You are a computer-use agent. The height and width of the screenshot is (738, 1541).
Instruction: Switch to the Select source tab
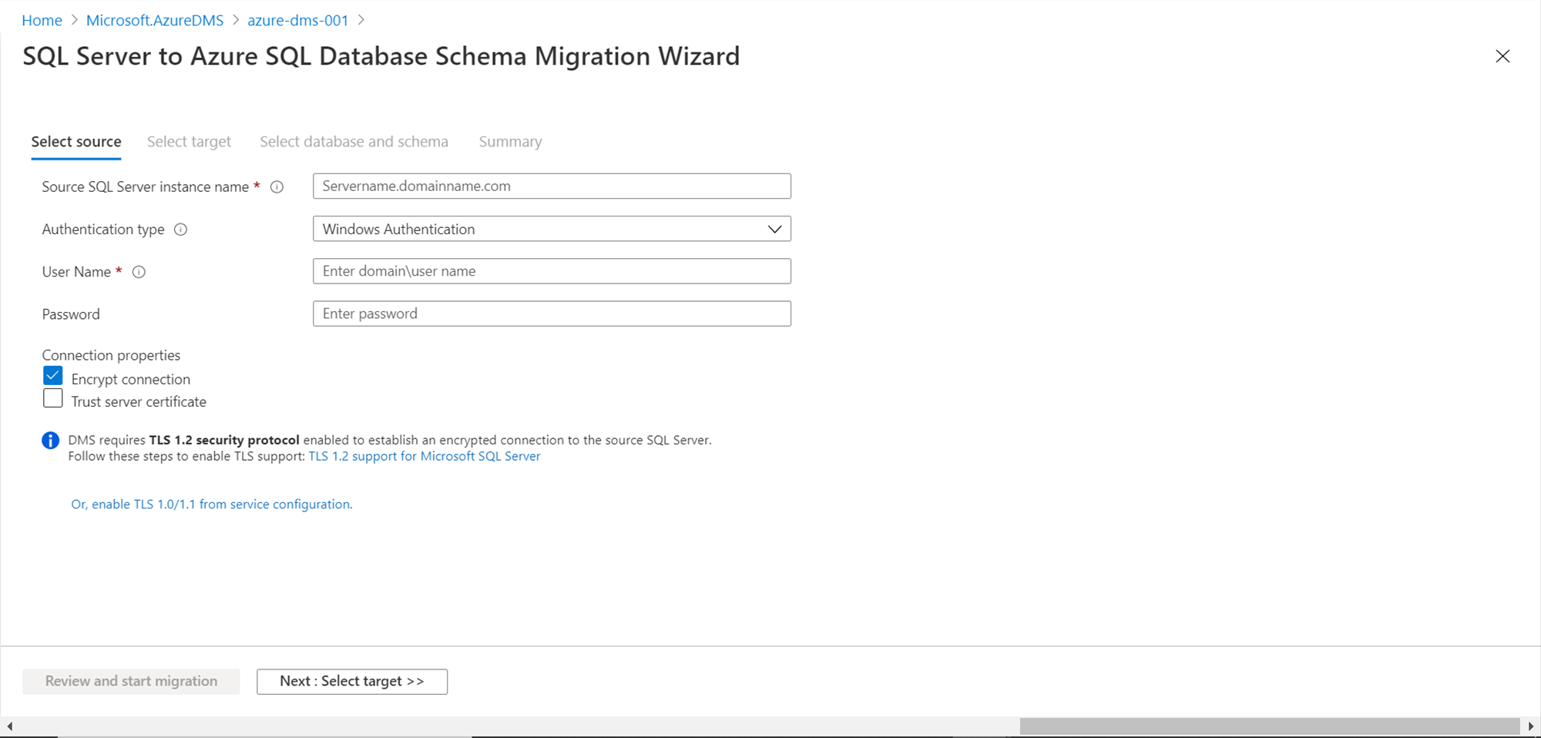tap(76, 142)
